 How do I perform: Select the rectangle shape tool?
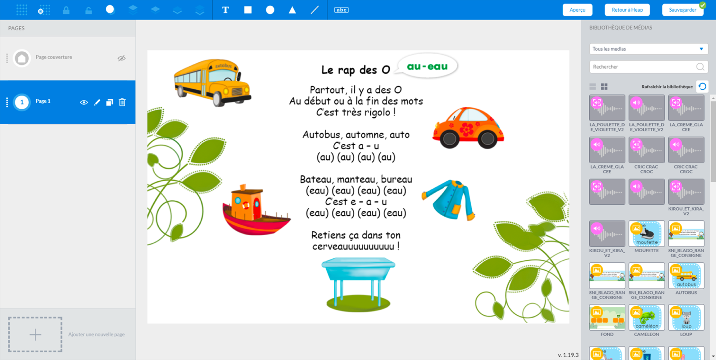pyautogui.click(x=248, y=10)
